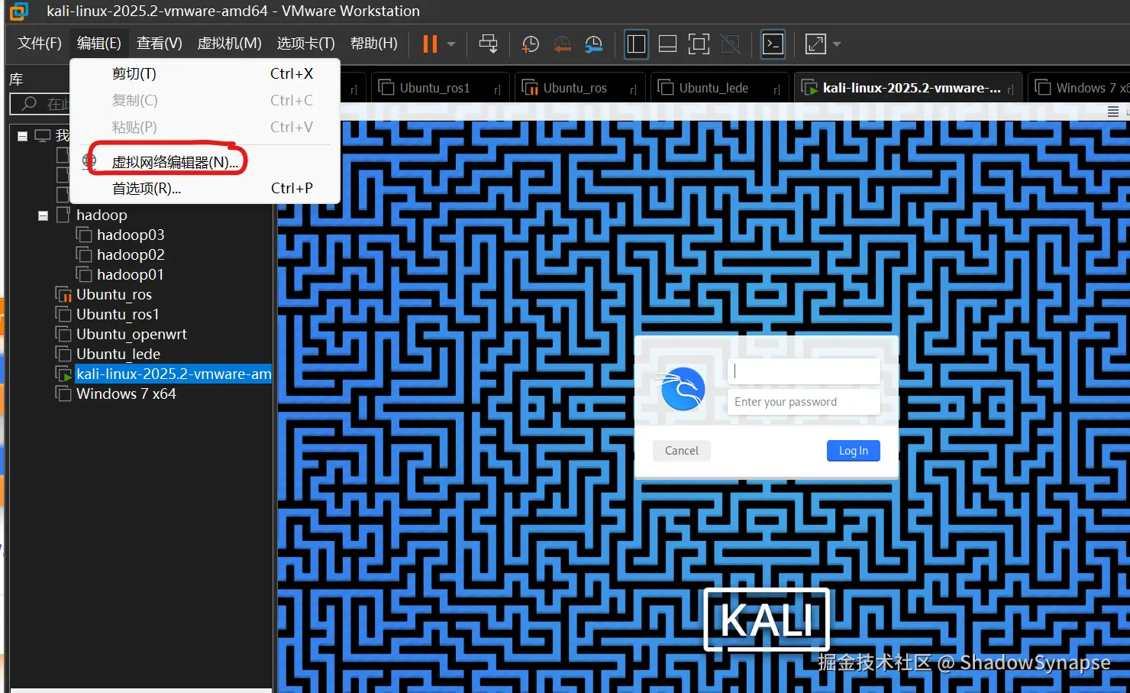Click the running VM icon beside kali-linux

click(x=64, y=374)
